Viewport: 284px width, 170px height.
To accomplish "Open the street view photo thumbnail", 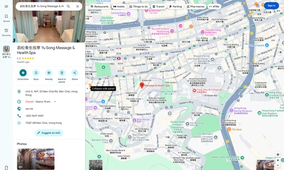I will pyautogui.click(x=35, y=159).
